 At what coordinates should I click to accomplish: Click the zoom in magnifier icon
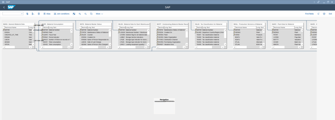tap(80, 14)
